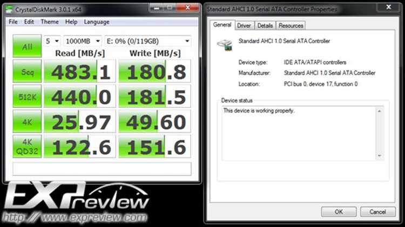
Task: Start the 512K benchmark test
Action: click(27, 96)
